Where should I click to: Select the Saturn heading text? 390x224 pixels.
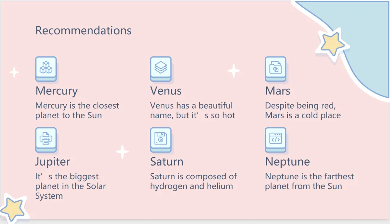[x=166, y=162]
